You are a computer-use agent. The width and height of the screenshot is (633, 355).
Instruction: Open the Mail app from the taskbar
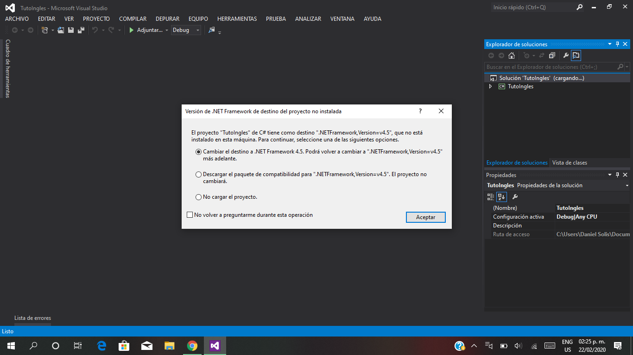pyautogui.click(x=147, y=346)
